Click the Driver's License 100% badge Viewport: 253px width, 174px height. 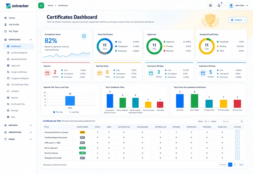click(82, 153)
